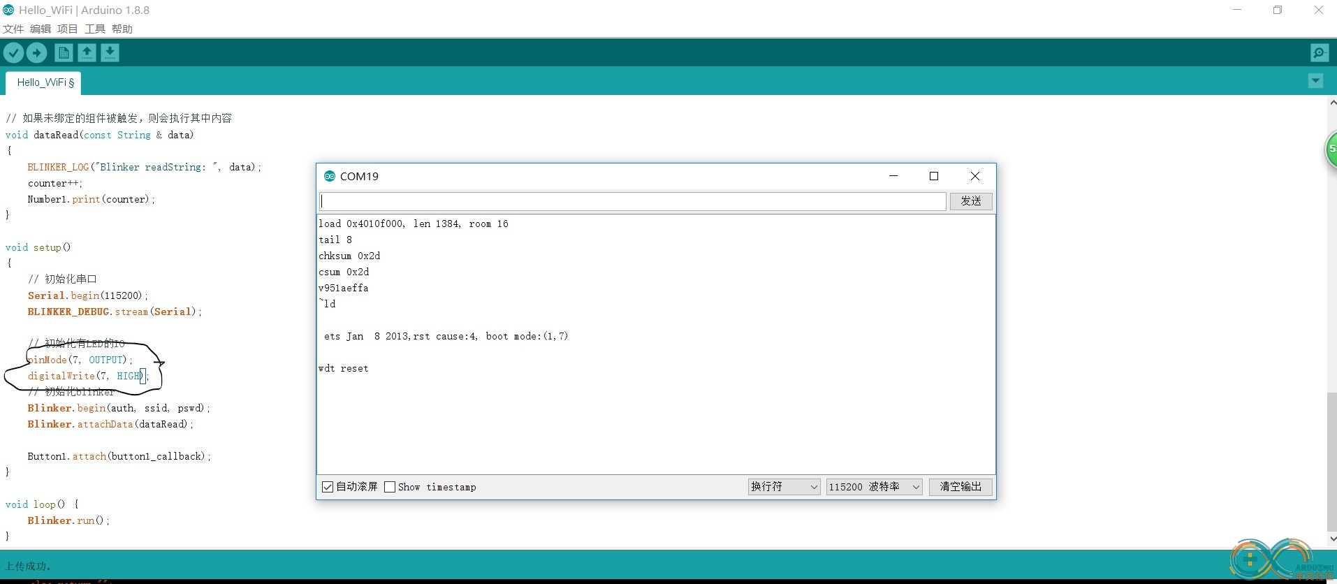The height and width of the screenshot is (584, 1337).
Task: Click the editor scroll-down arrow
Action: 1331,539
